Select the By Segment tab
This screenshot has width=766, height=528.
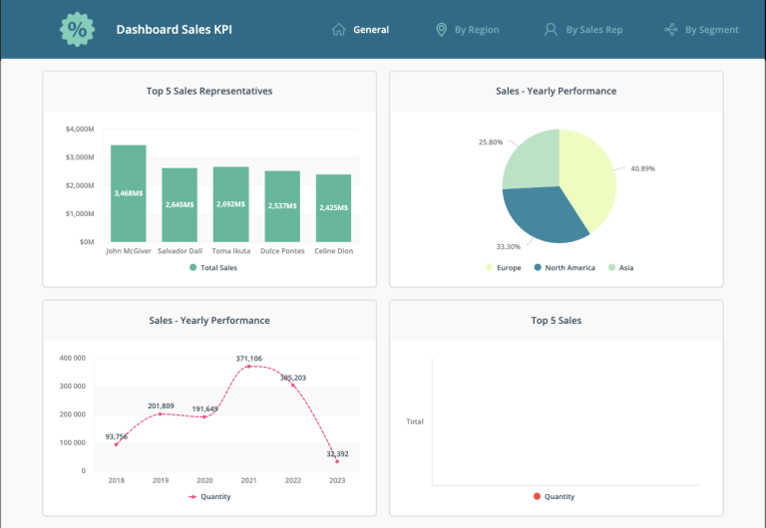click(711, 30)
